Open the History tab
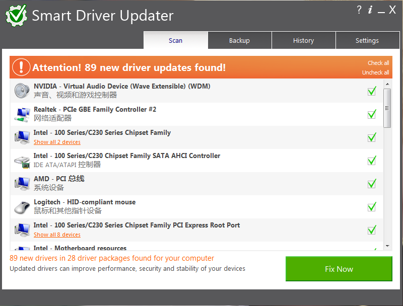The image size is (403, 306). pos(304,40)
